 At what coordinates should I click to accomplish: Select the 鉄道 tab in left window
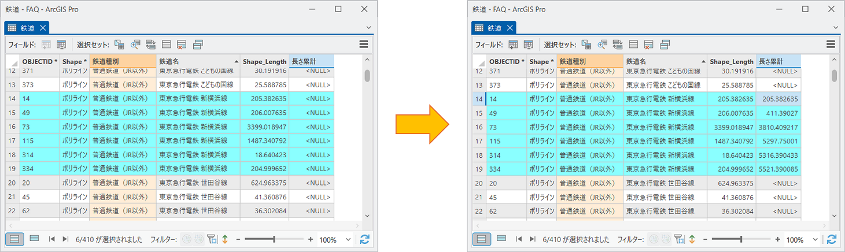pyautogui.click(x=27, y=28)
